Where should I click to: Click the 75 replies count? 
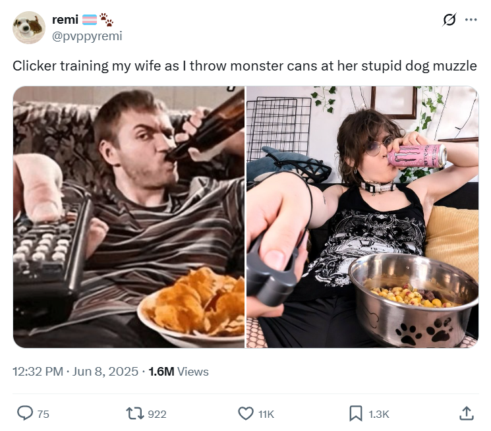tap(43, 414)
